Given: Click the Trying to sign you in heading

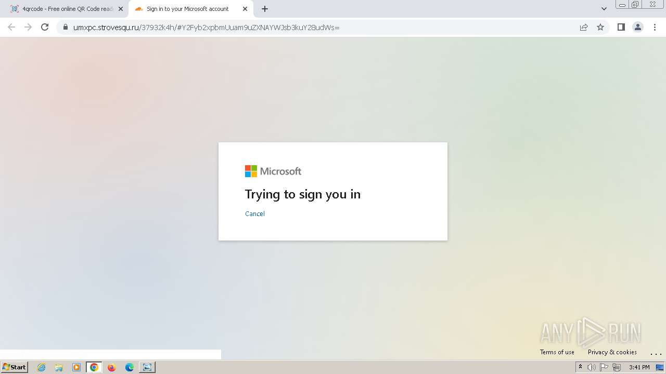Looking at the screenshot, I should point(303,194).
